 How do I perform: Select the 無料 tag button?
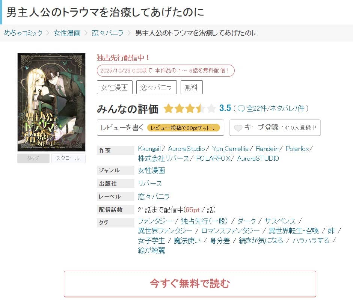click(192, 87)
